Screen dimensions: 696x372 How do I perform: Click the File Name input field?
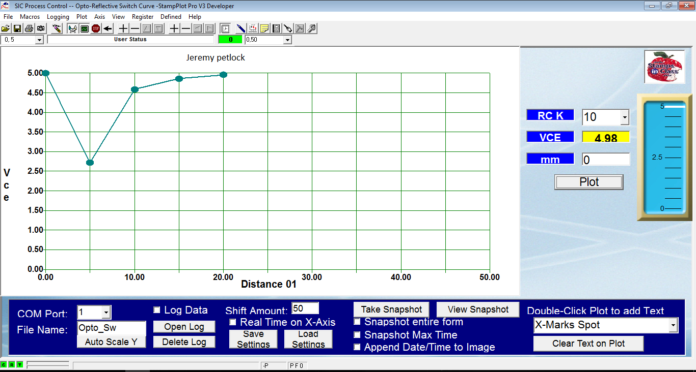pos(112,328)
